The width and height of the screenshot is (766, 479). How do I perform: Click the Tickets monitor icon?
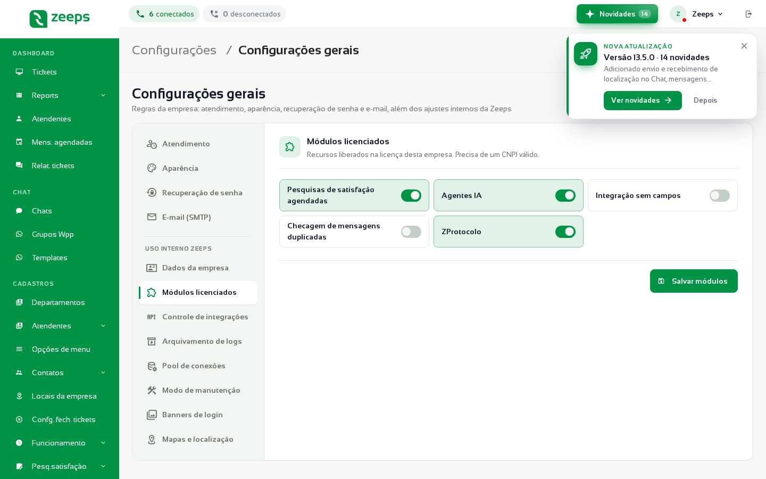click(19, 72)
